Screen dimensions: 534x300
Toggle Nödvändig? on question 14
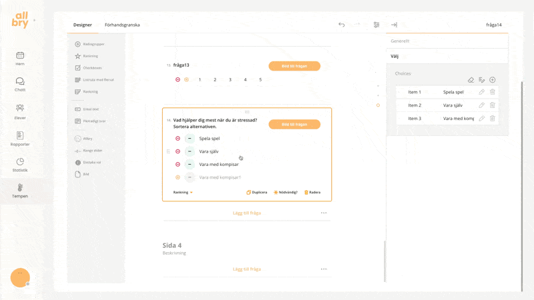tap(286, 192)
